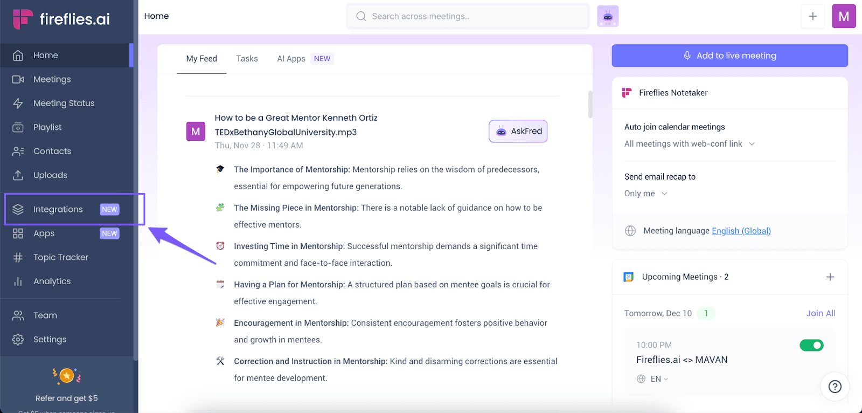Click the fireflies.ai logo
This screenshot has width=862, height=413.
61,19
